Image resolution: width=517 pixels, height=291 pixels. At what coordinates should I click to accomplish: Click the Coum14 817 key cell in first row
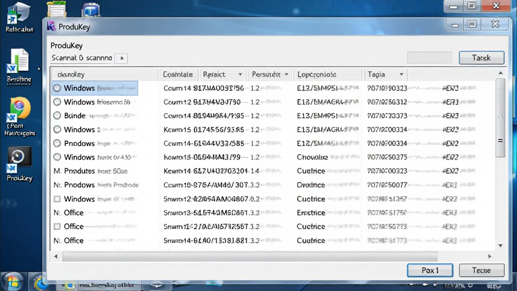click(204, 88)
